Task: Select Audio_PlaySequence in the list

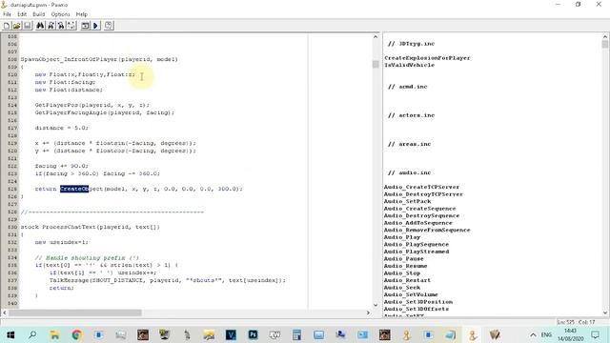Action: pyautogui.click(x=417, y=245)
